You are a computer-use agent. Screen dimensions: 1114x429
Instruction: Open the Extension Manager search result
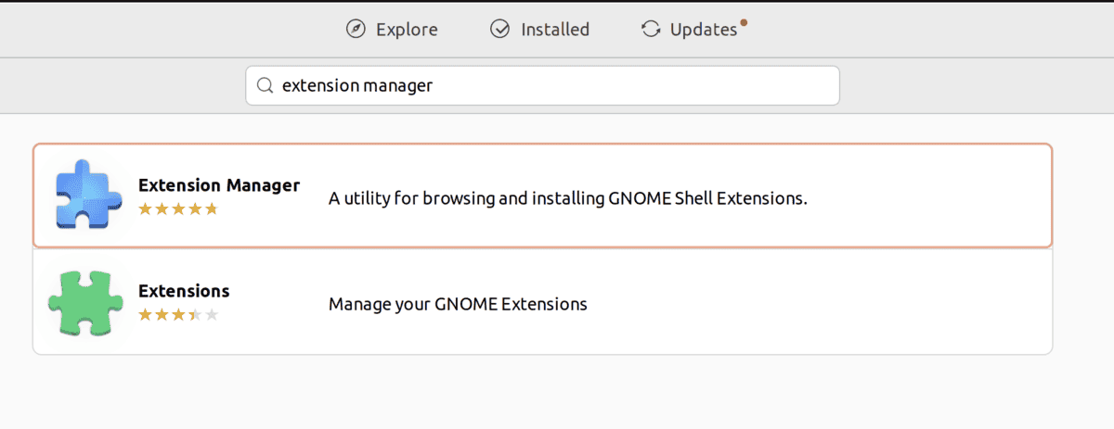[x=543, y=196]
